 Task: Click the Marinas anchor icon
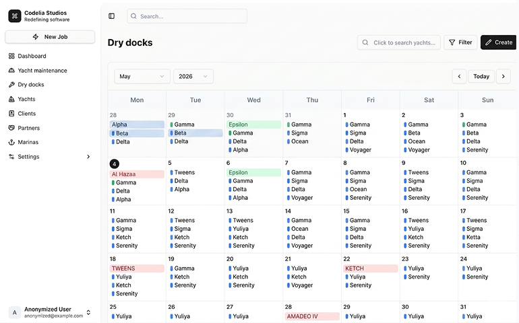pyautogui.click(x=11, y=142)
